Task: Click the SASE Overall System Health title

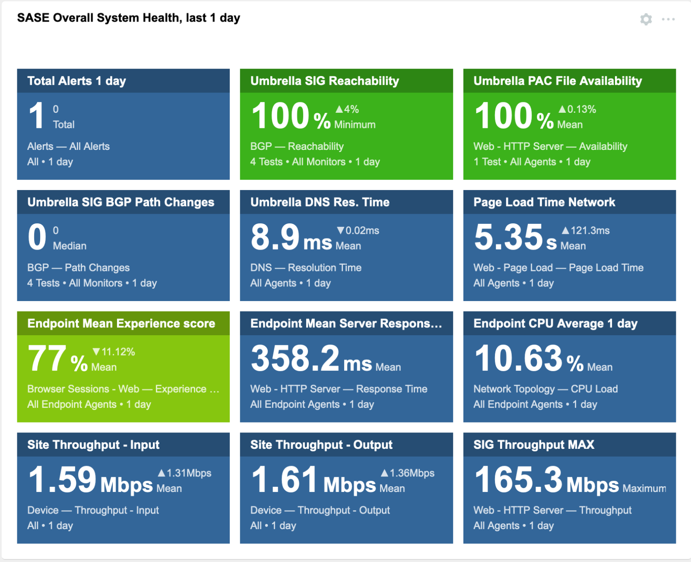Action: [x=128, y=18]
